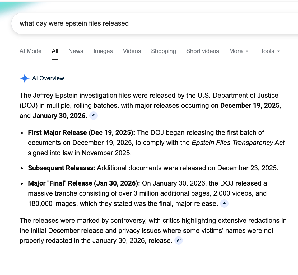Click the italic Epstein Files Transparency Act text
298x275 pixels.
pos(238,143)
